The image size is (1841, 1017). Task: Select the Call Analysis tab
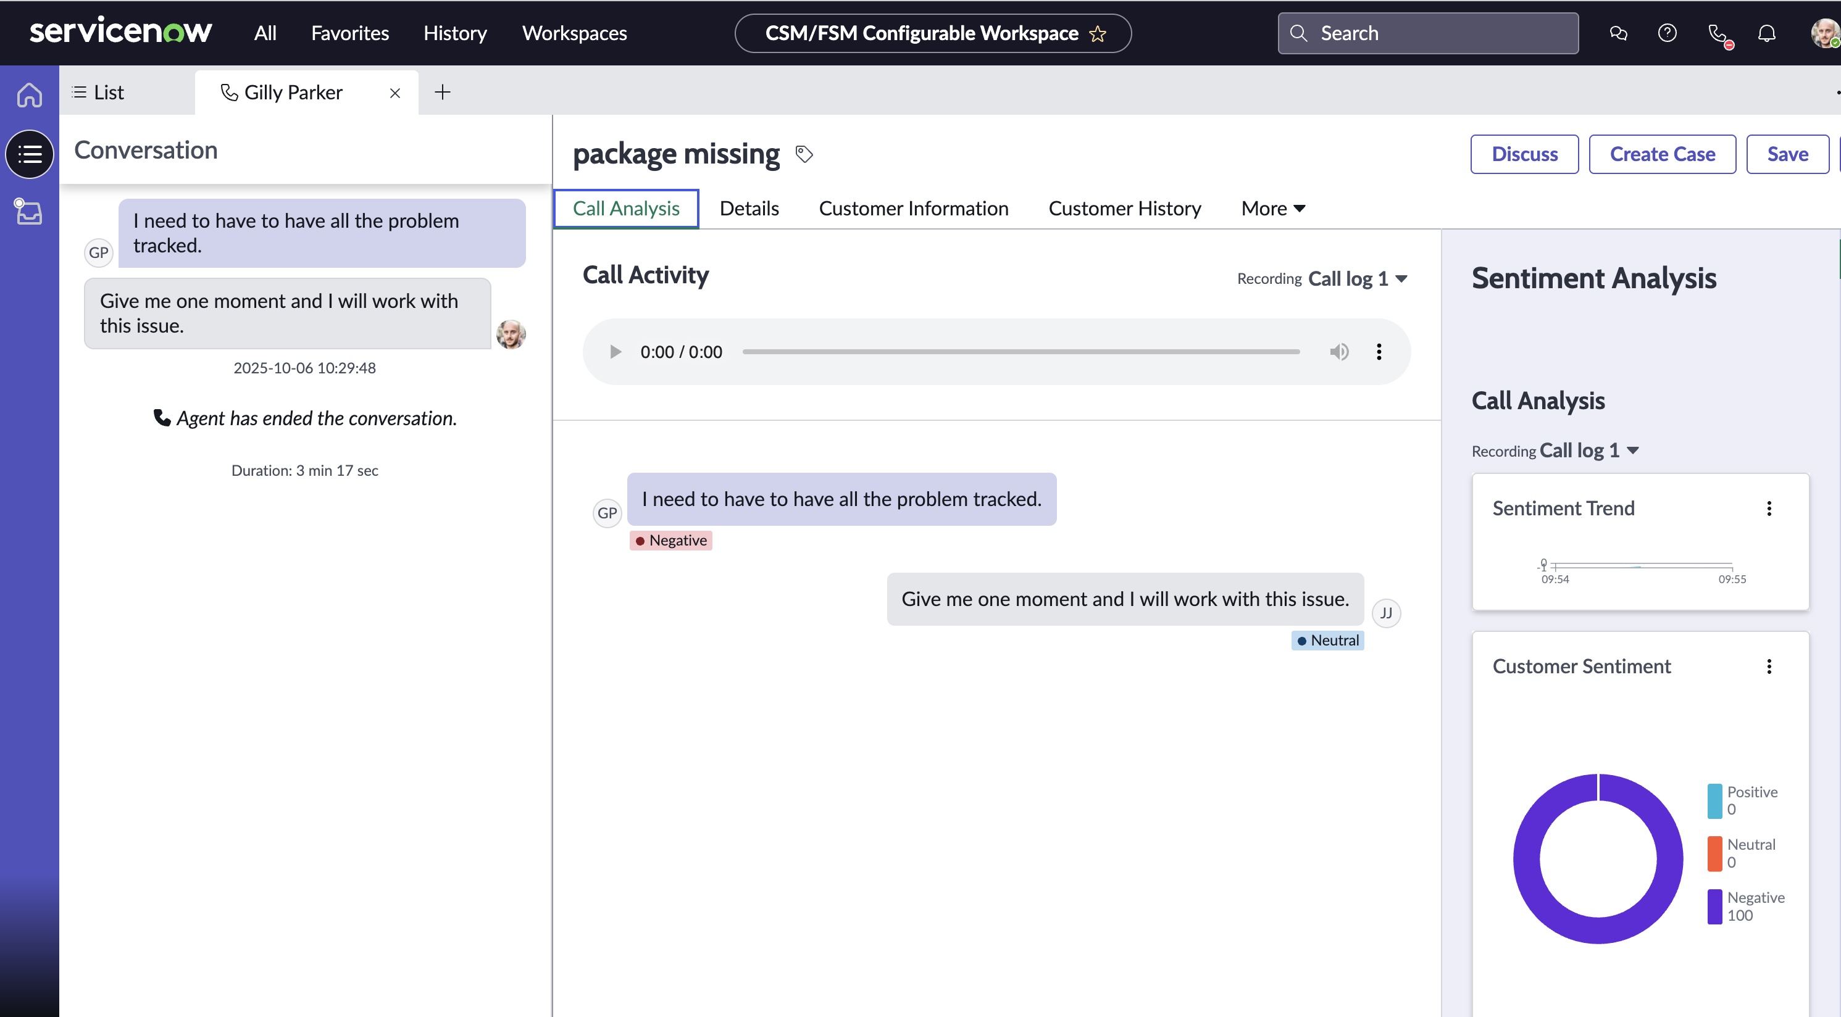coord(626,209)
